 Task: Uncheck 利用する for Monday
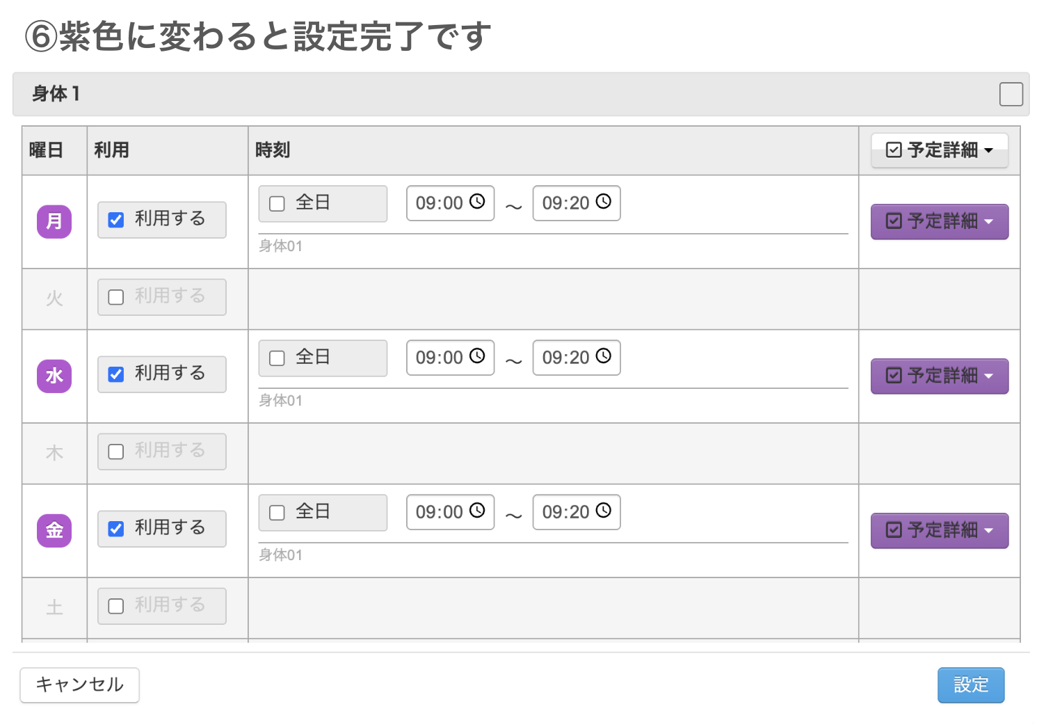pyautogui.click(x=115, y=219)
